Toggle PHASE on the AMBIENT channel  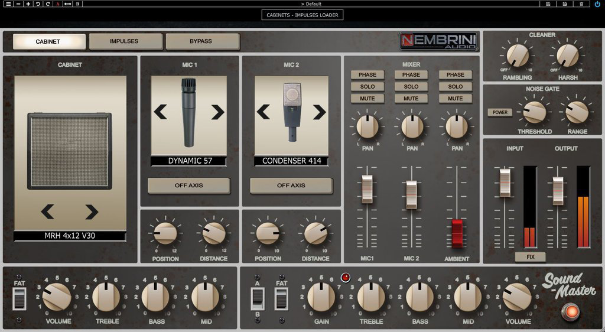[456, 75]
